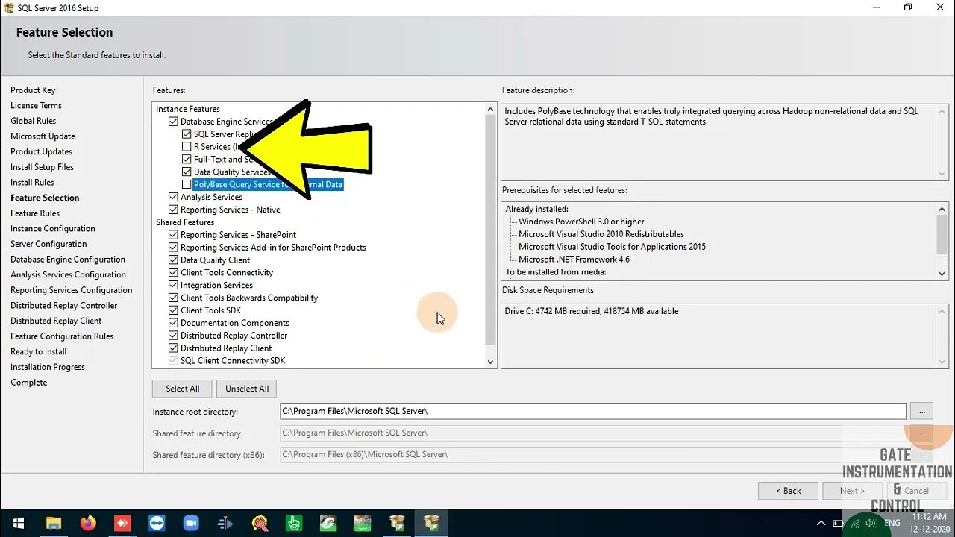The width and height of the screenshot is (955, 537).
Task: Toggle SQL Server Replication checkbox
Action: 187,134
